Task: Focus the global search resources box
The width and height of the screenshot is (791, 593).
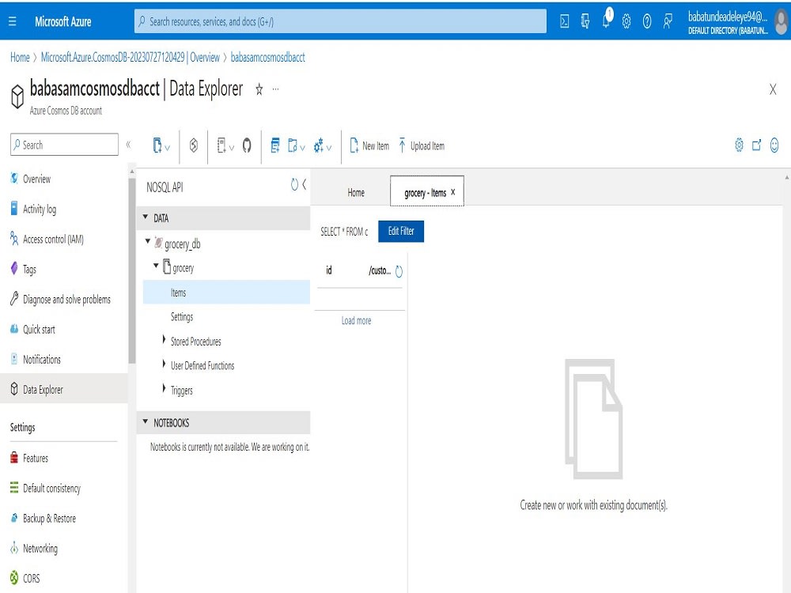Action: pos(340,21)
